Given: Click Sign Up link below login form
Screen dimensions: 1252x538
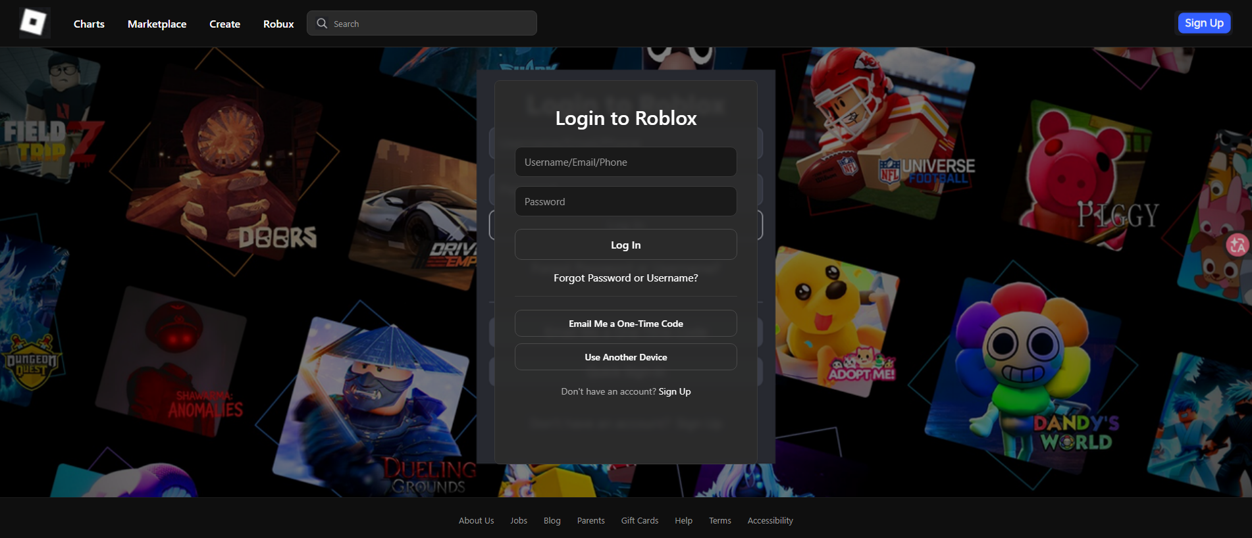Looking at the screenshot, I should [x=675, y=391].
